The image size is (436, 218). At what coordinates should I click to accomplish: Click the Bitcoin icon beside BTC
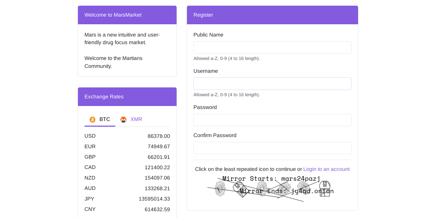[92, 120]
